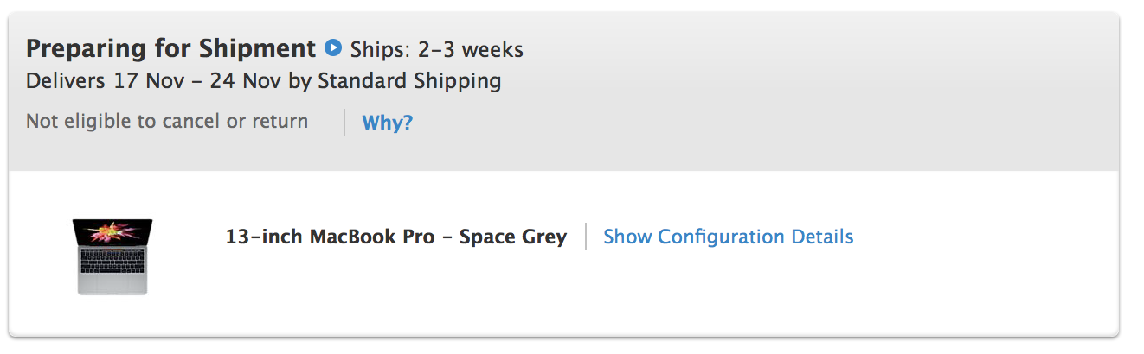Click the "Preparing for Shipment" heading
Viewport: 1144px width, 354px height.
tap(170, 48)
